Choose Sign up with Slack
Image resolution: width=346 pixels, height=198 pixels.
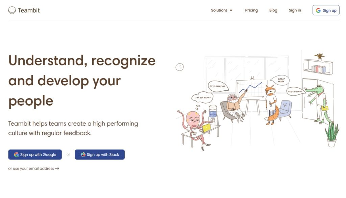[100, 155]
